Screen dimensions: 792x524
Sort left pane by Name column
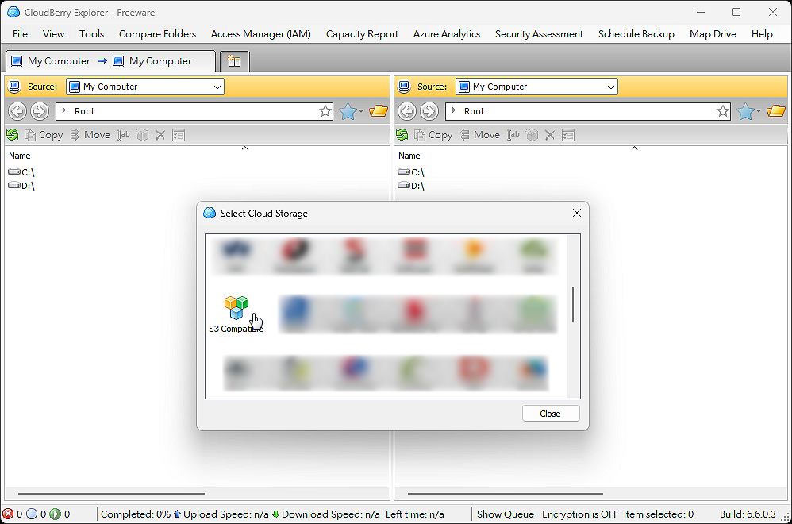click(x=20, y=156)
